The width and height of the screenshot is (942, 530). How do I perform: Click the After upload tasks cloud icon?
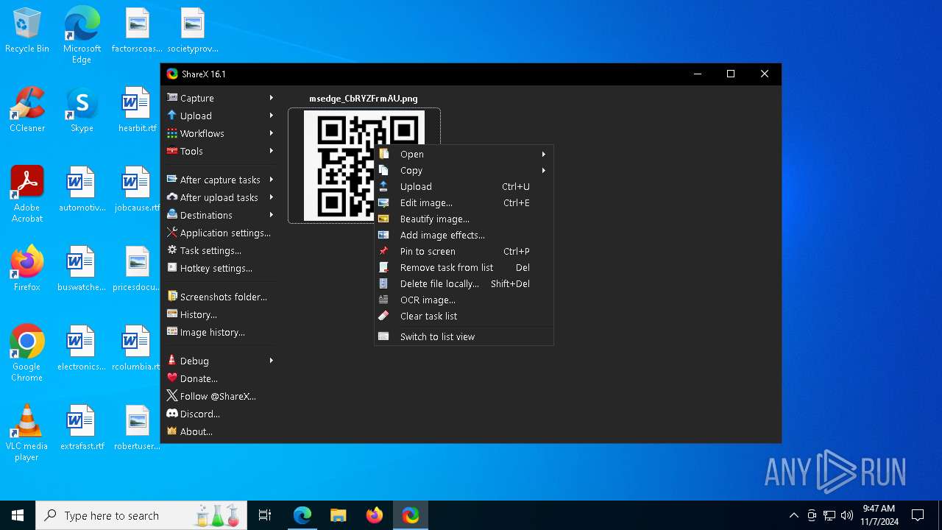click(x=172, y=197)
